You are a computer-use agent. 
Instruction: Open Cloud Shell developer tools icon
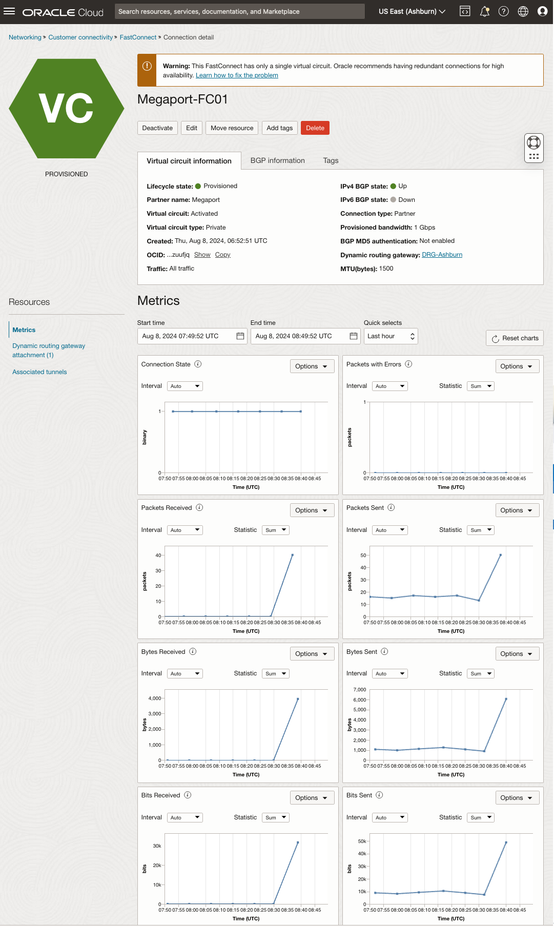pos(465,11)
